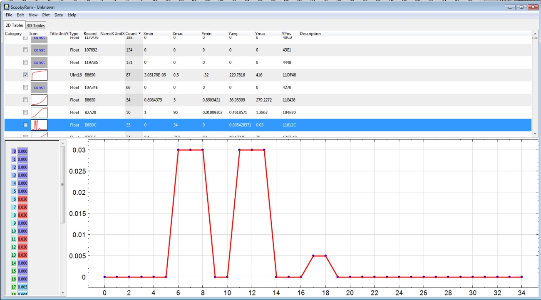Select the S-curve icon for record B2A20

point(39,112)
